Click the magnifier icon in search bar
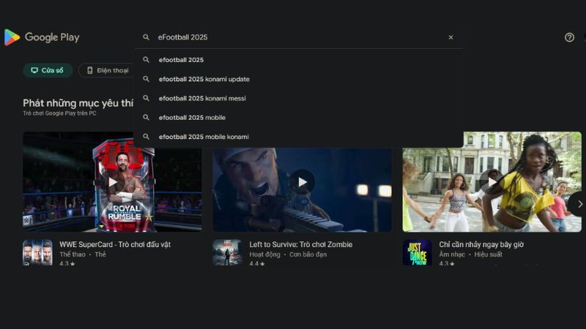The image size is (586, 329). 146,37
